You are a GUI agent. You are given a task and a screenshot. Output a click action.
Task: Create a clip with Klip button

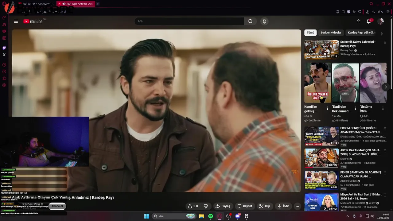click(264, 206)
